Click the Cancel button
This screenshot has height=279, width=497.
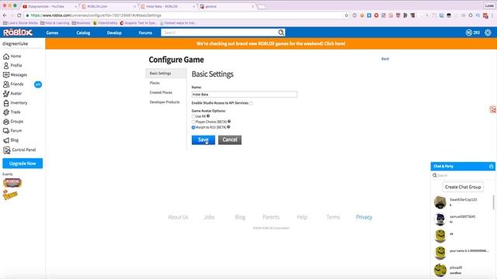[x=230, y=139]
